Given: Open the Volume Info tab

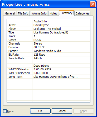Looking at the screenshot, I should tap(39, 13).
